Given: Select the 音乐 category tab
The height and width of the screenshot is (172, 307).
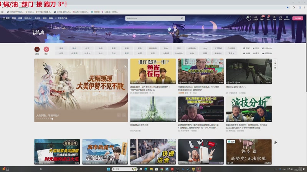Looking at the screenshot, I should tap(114, 53).
